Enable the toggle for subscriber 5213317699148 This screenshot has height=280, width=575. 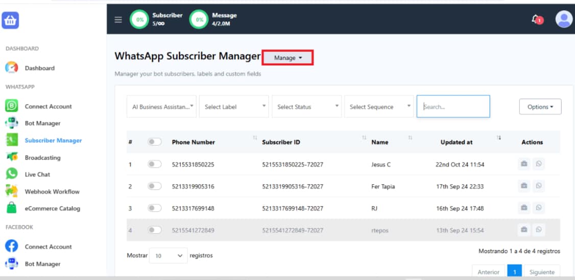154,208
